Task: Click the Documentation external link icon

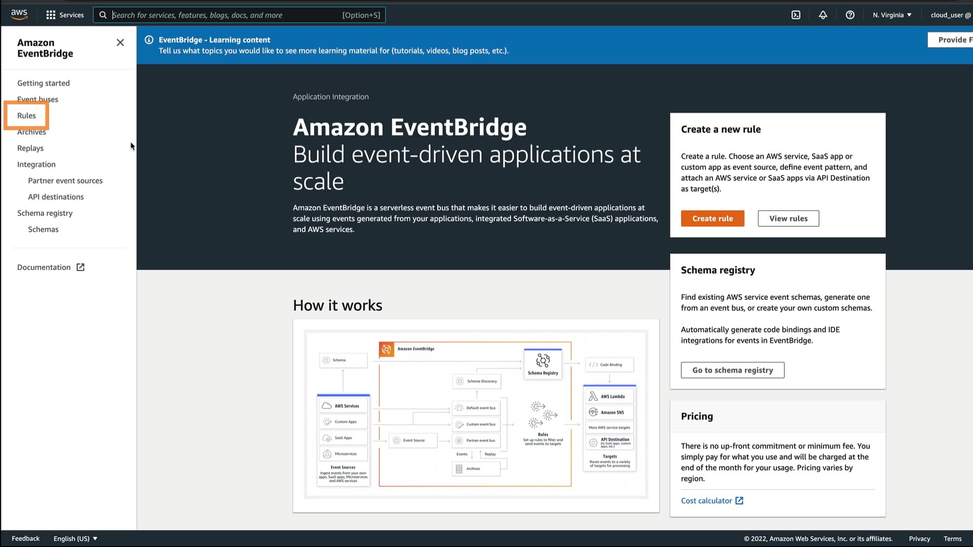Action: (x=81, y=267)
